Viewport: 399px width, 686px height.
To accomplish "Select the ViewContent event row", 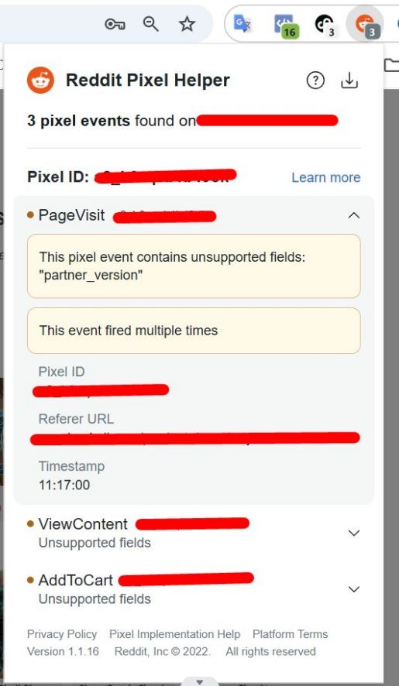I will point(194,533).
